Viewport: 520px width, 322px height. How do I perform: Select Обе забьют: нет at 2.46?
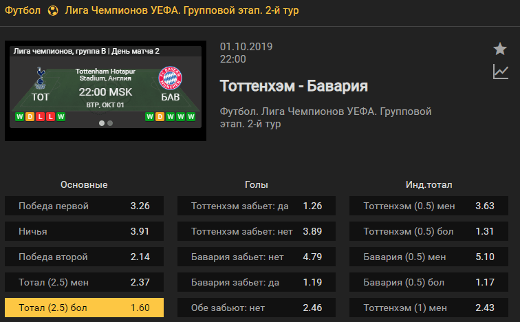(257, 308)
